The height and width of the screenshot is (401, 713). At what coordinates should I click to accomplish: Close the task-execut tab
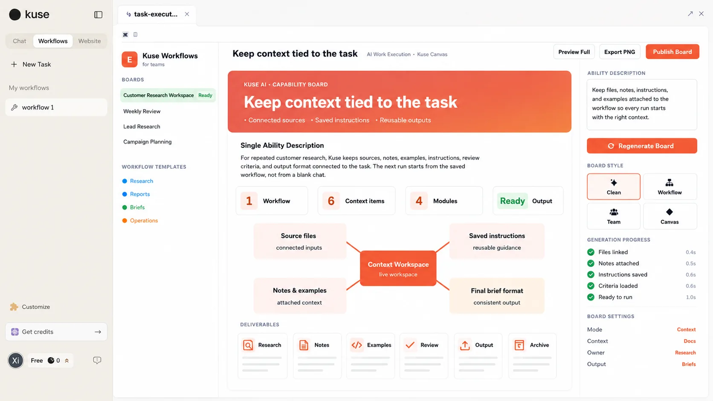point(187,14)
